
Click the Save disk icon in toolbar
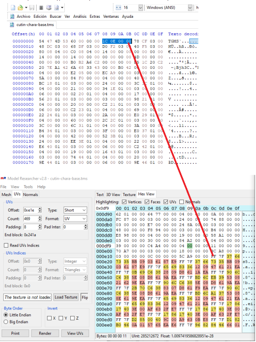pos(32,8)
